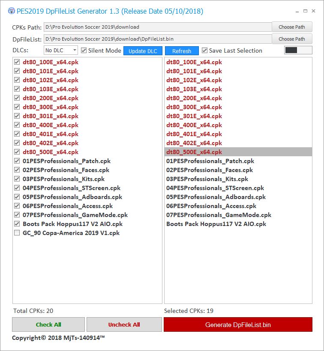Screen dimensions: 324x351
Task: Select 05PESProfessionals_Adboards.cpk in the right list
Action: tap(238, 197)
